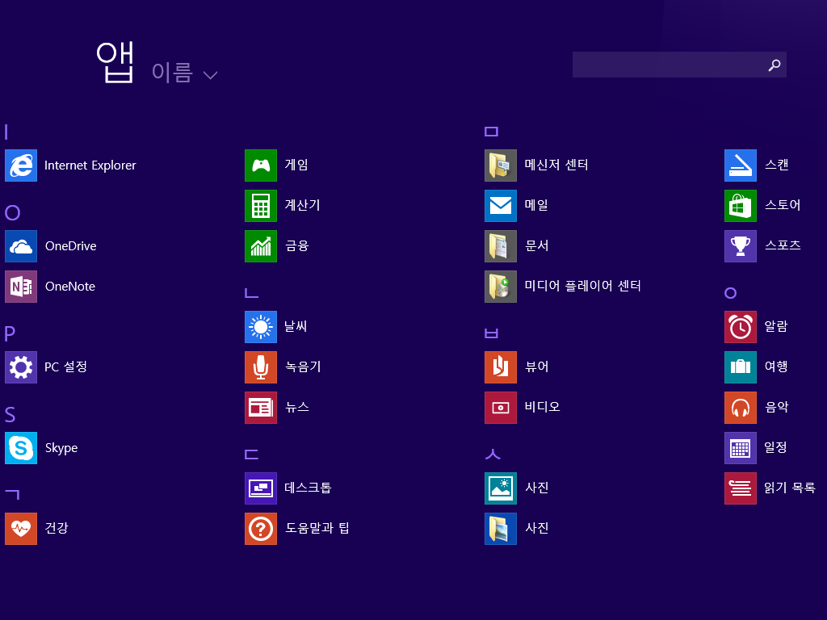Open the 읽기 목록 reading list icon
The height and width of the screenshot is (620, 827).
click(741, 488)
